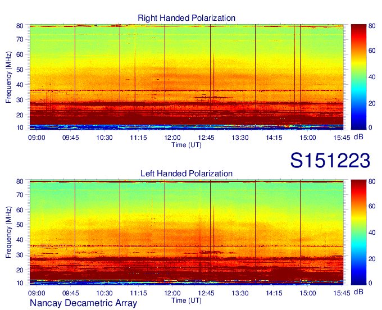Viewport: 382px width, 310px height.
Task: Click the left handed polarization spectrogram
Action: pos(187,233)
